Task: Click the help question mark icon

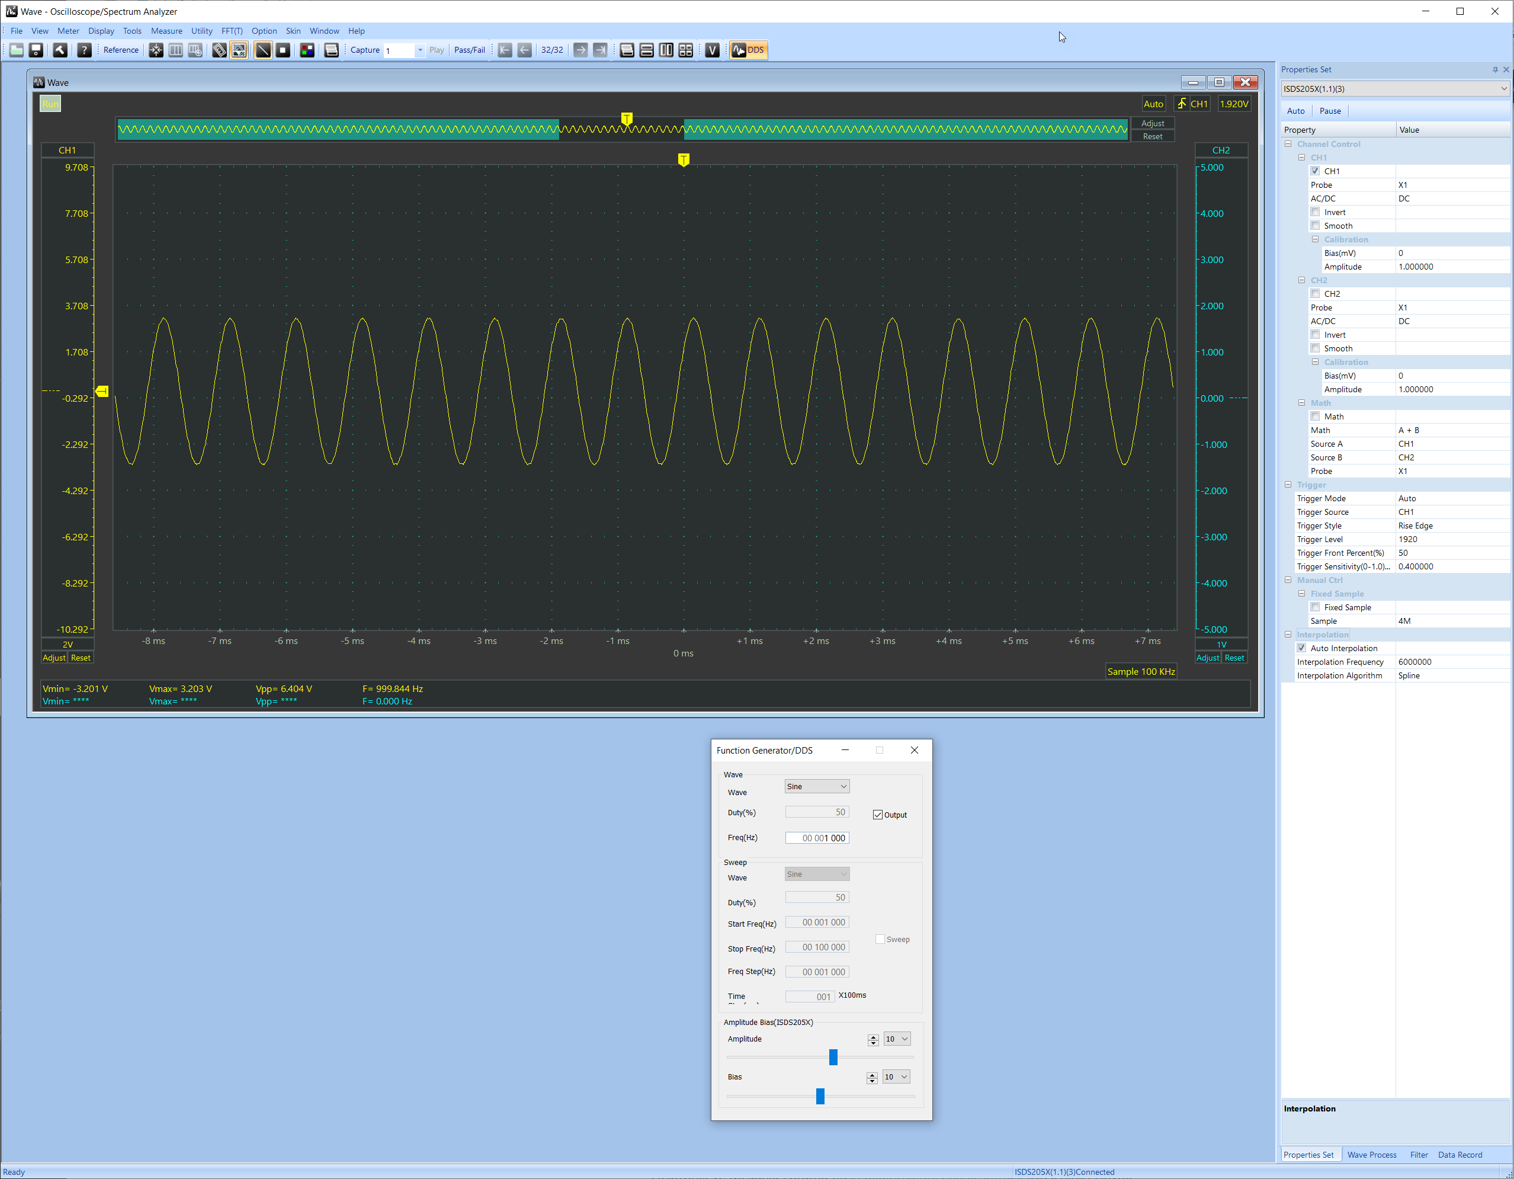Action: [x=84, y=50]
